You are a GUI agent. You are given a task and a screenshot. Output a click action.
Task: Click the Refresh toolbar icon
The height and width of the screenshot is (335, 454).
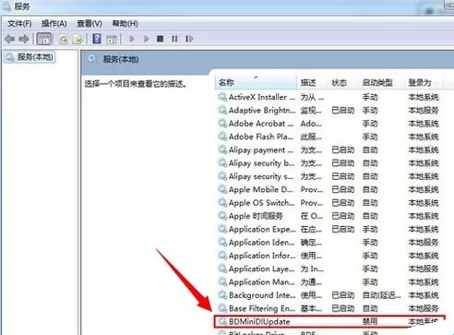64,40
